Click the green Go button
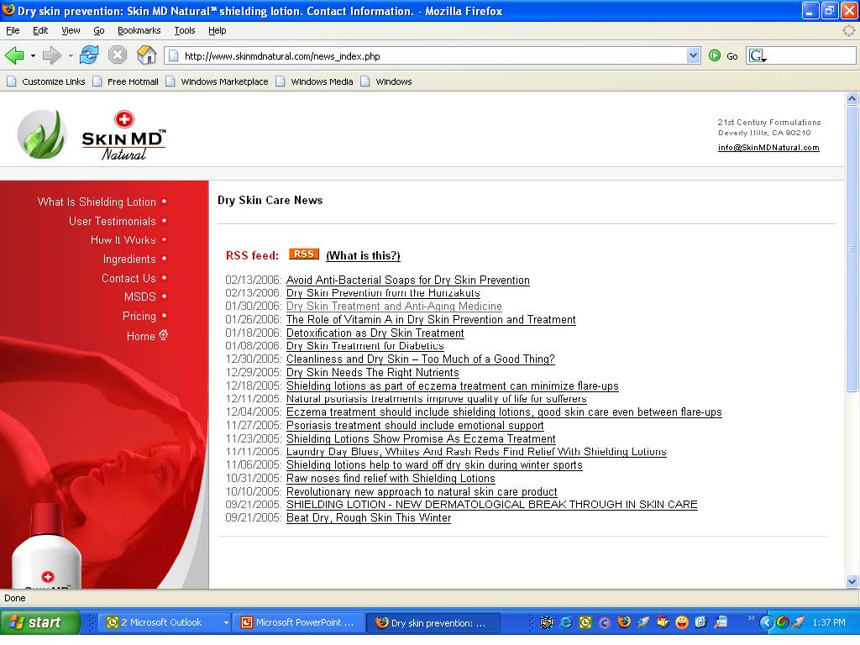 click(x=723, y=56)
